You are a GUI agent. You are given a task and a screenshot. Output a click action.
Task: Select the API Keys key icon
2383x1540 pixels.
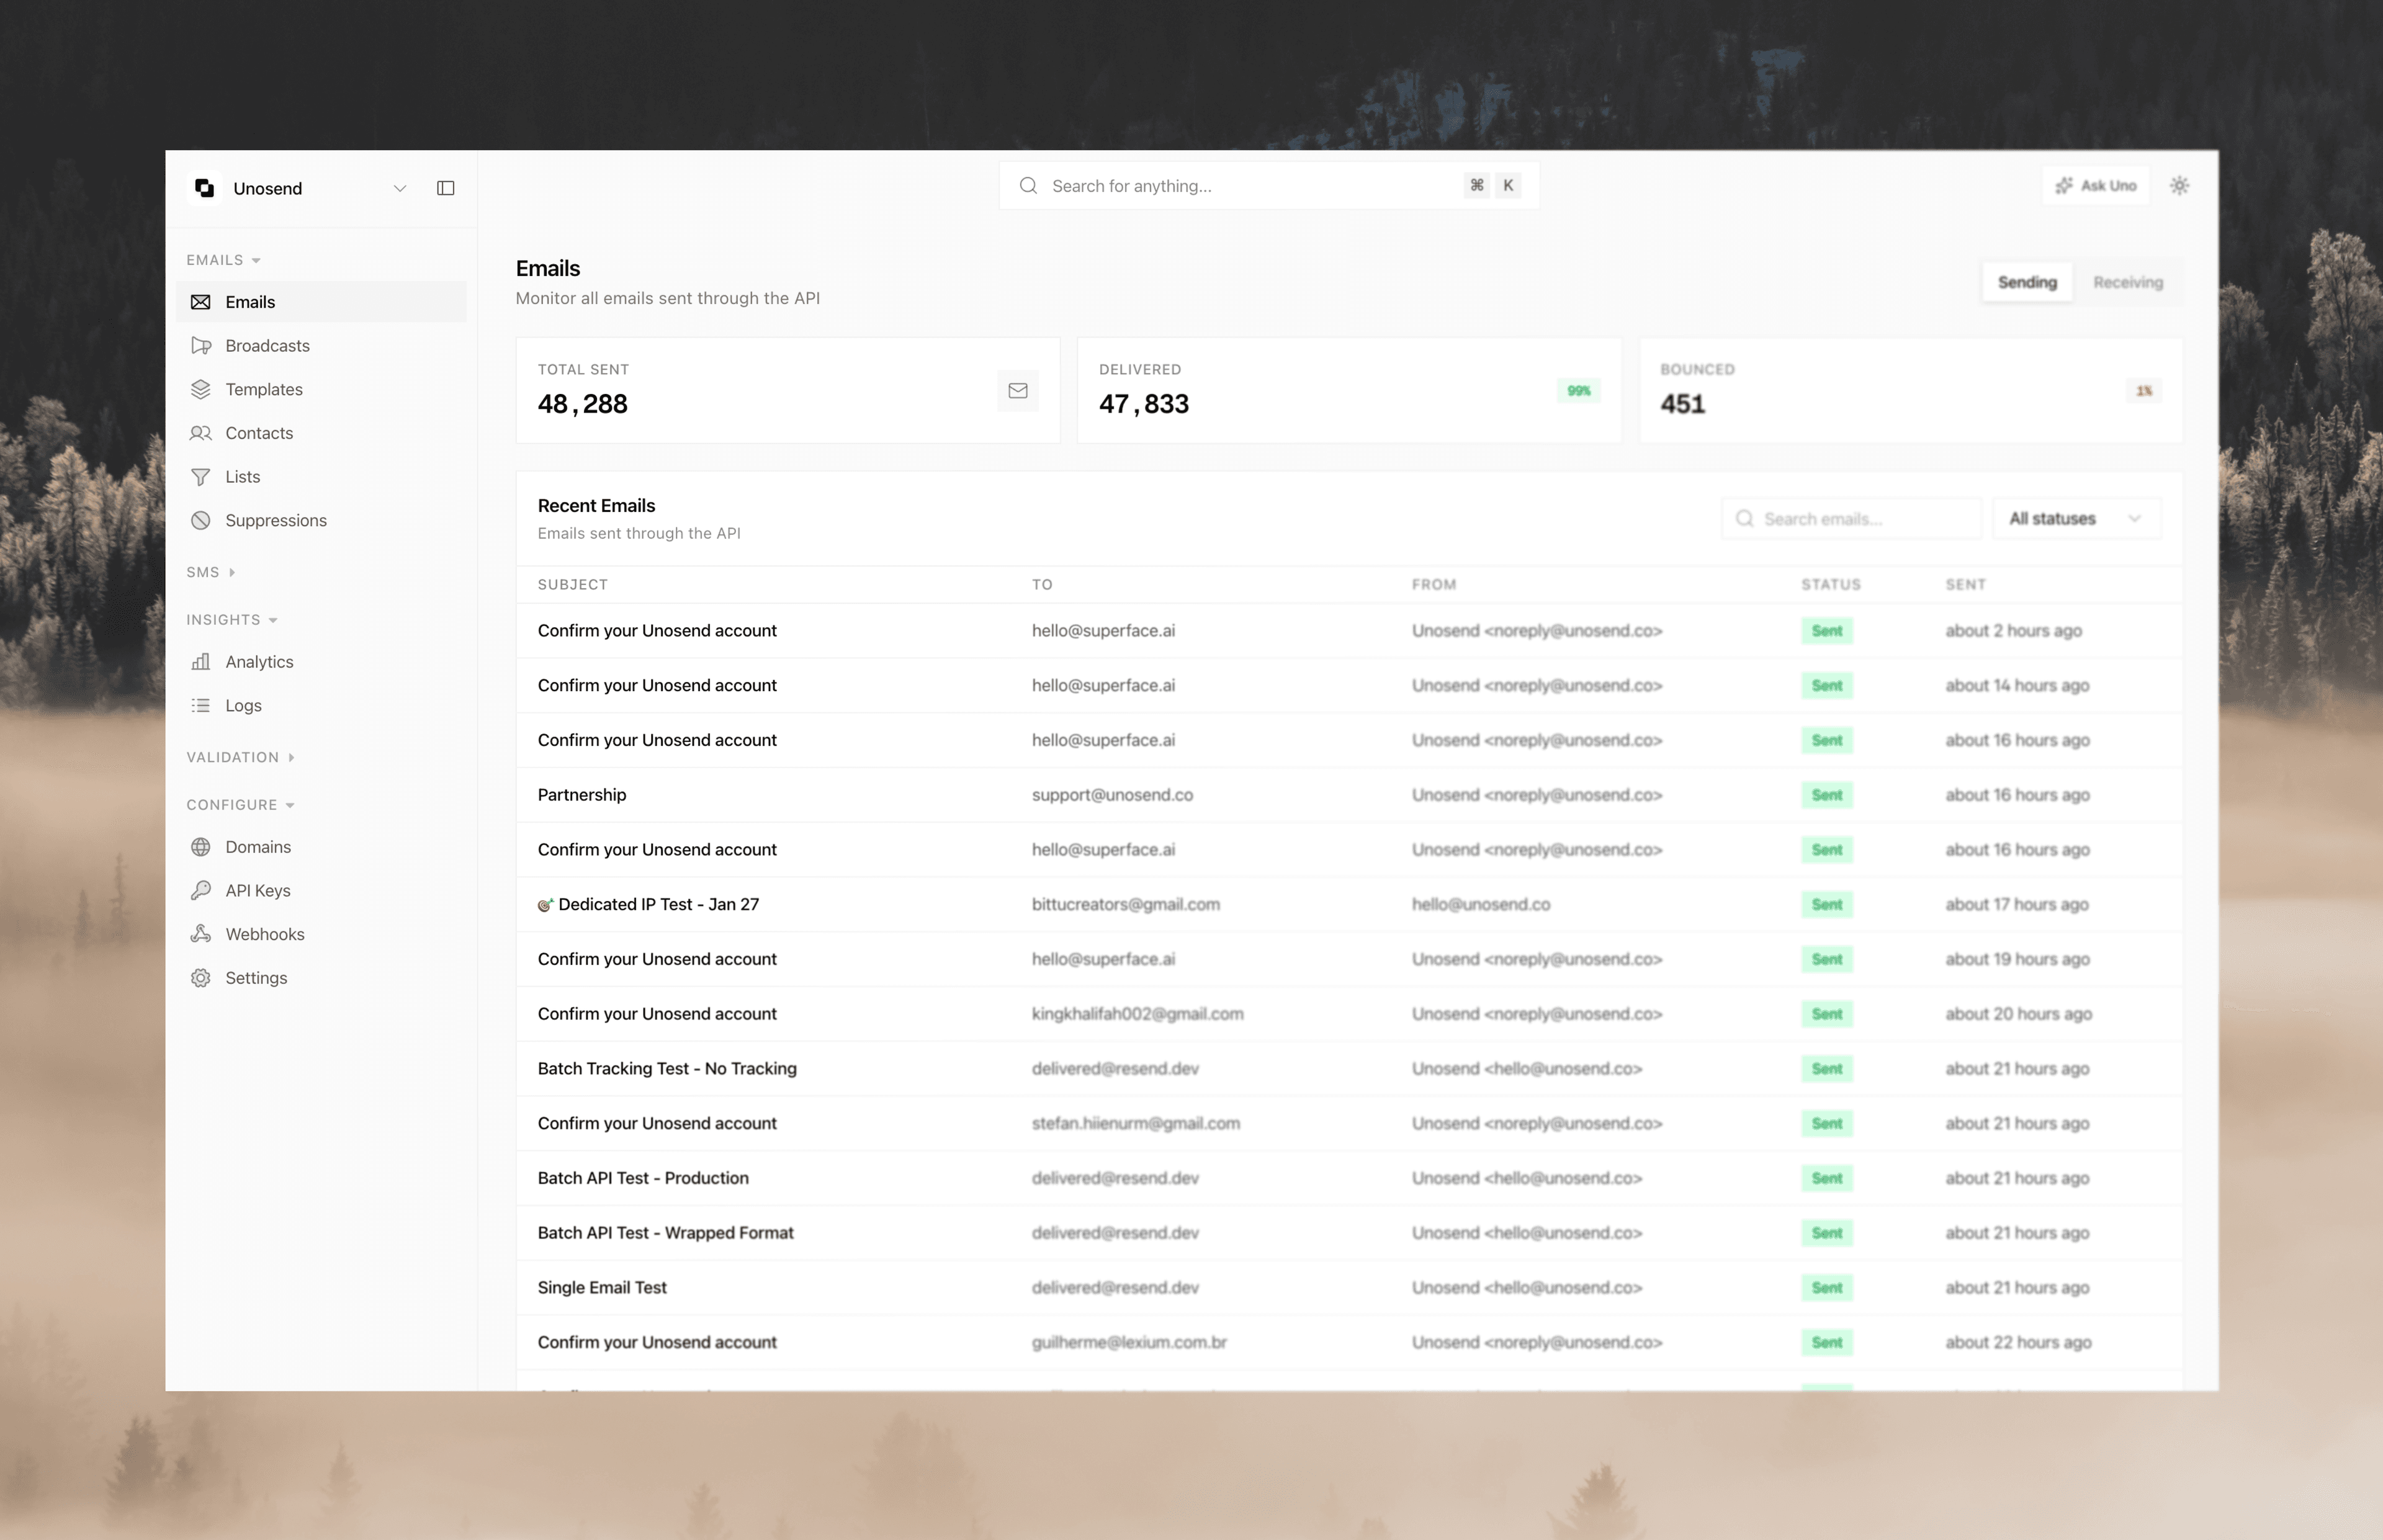click(x=202, y=890)
